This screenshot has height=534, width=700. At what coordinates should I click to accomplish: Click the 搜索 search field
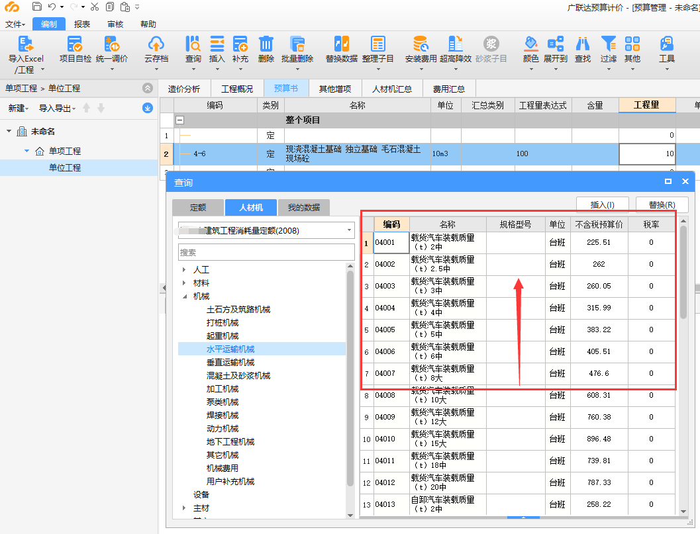click(x=266, y=252)
